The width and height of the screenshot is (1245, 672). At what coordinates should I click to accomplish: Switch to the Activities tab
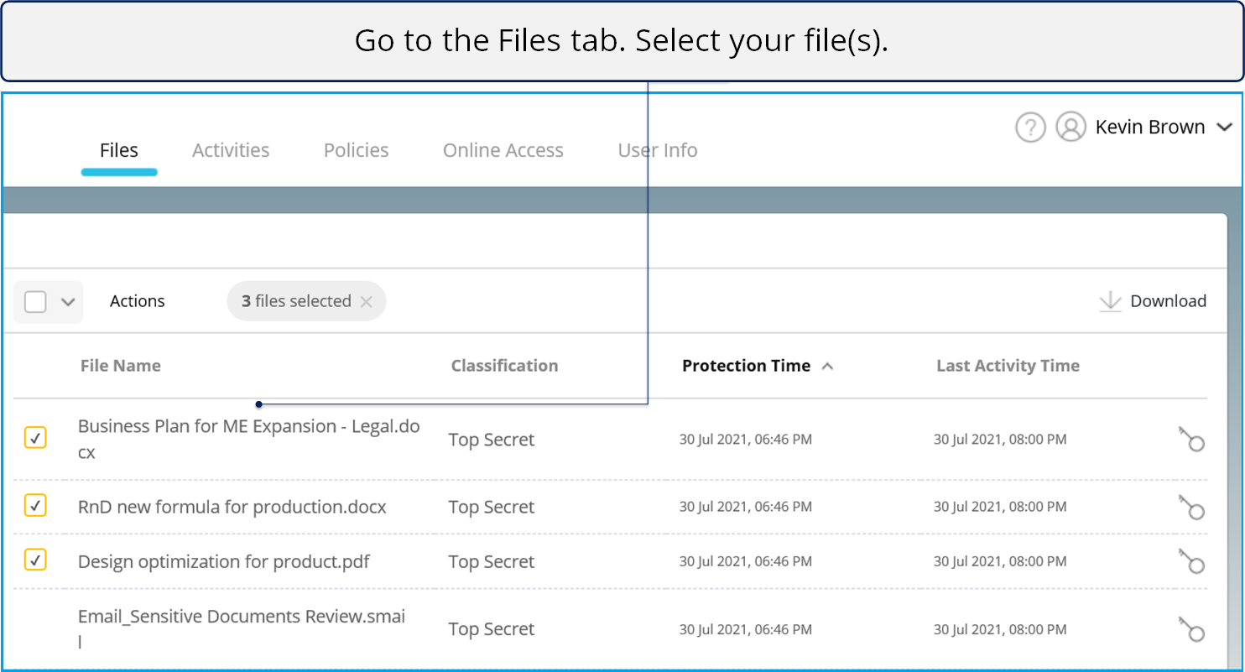coord(231,150)
